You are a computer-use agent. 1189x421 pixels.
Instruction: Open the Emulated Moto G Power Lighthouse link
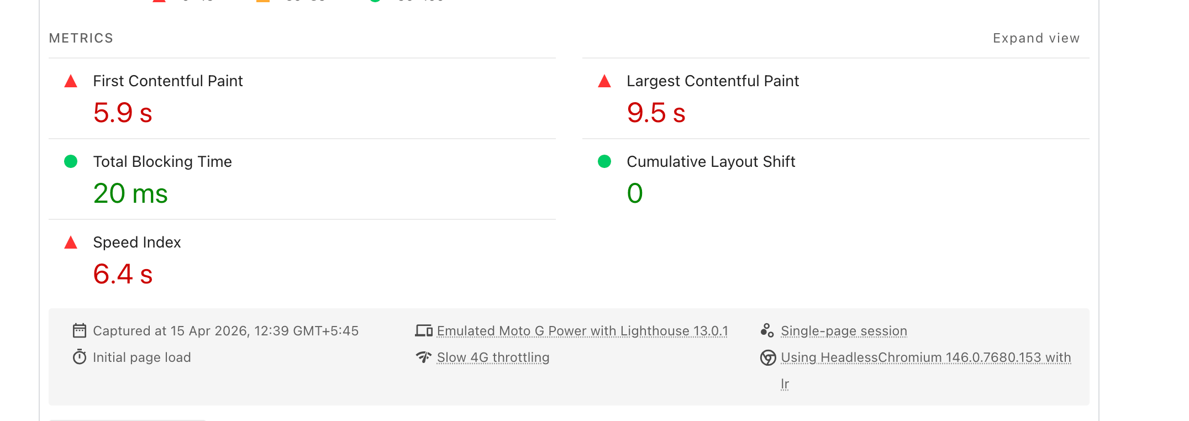(x=582, y=330)
